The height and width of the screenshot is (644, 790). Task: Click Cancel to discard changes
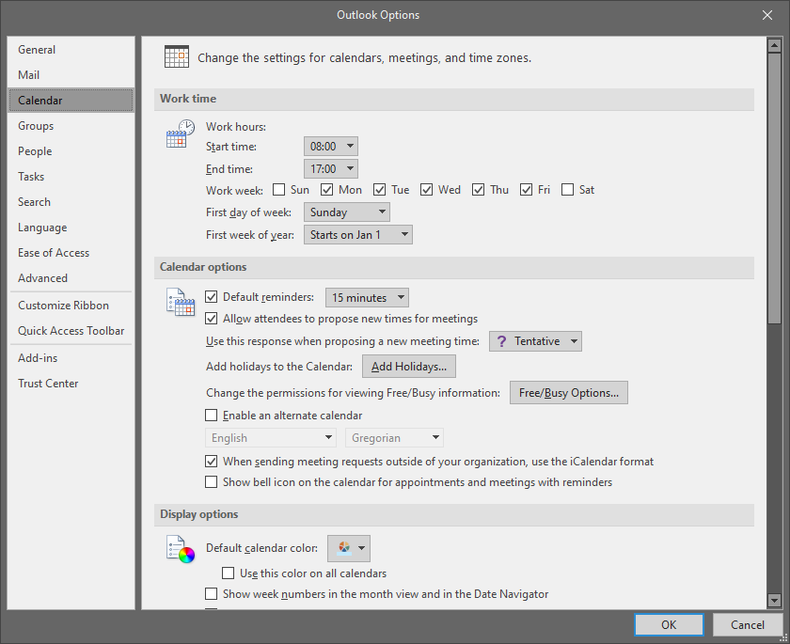pyautogui.click(x=747, y=625)
